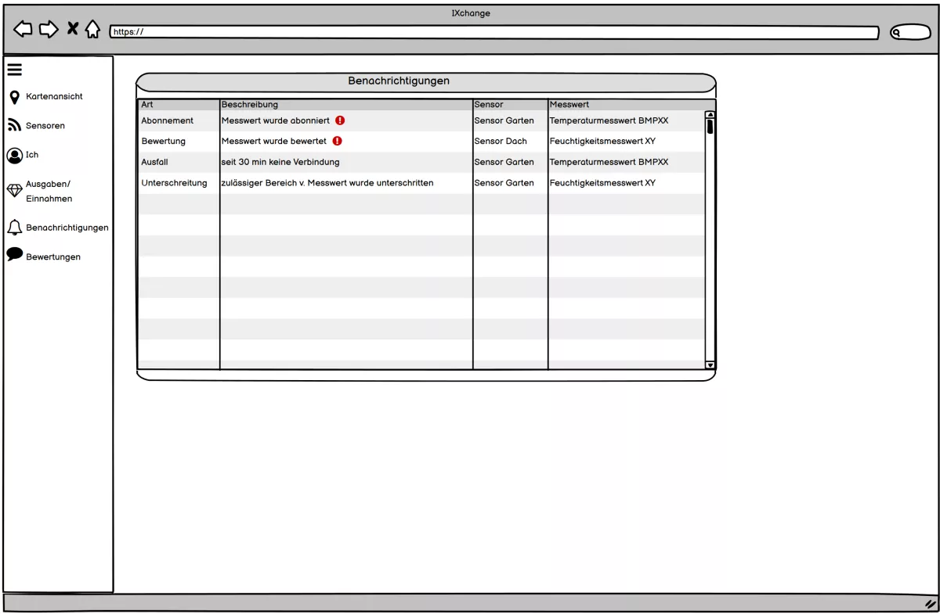Click the Sensoren feed icon
Viewport: 940px width, 614px height.
tap(14, 125)
